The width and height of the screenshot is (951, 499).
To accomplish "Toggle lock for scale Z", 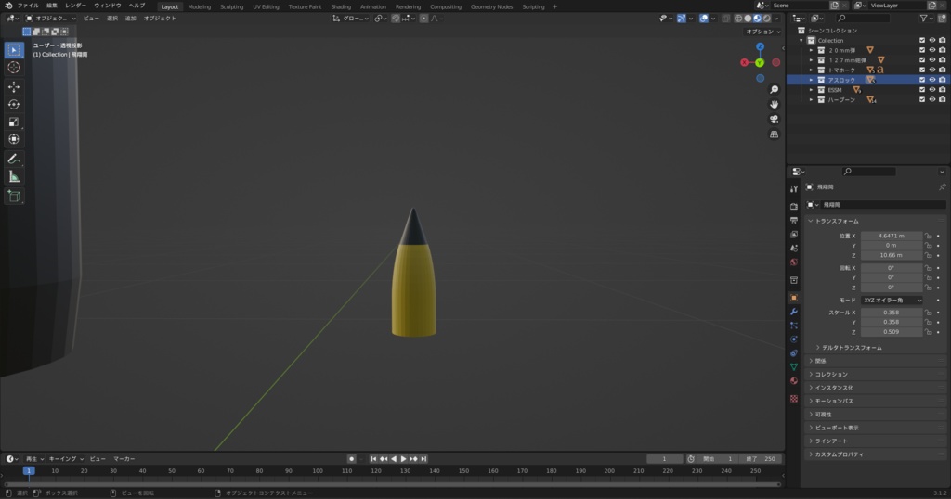I will (928, 332).
